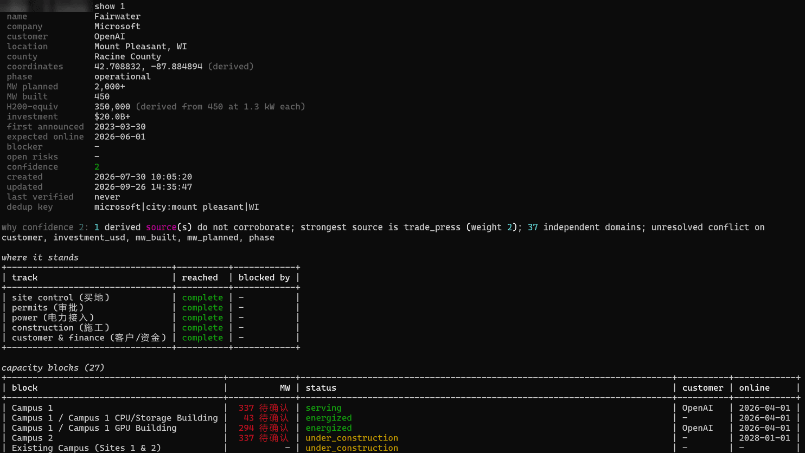Select the name value 'Fairwater'
Screen dimensions: 805x453
(117, 16)
